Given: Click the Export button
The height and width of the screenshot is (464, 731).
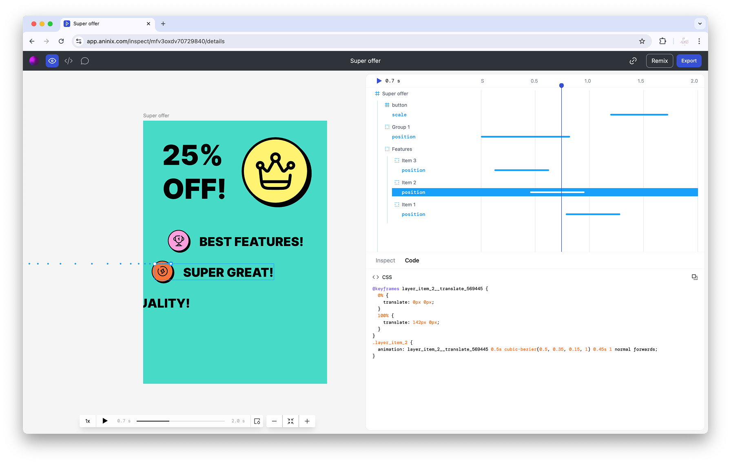Looking at the screenshot, I should [689, 61].
